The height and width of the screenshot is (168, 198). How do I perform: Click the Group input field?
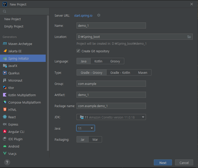[x=111, y=84]
